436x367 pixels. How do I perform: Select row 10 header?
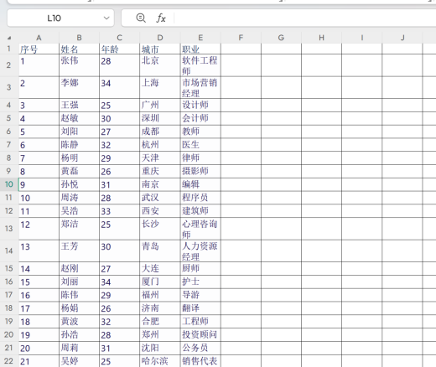(9, 184)
